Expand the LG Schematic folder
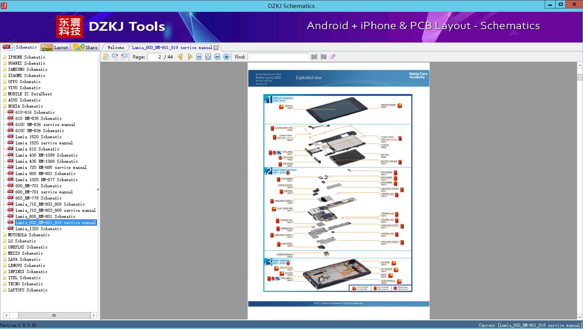This screenshot has height=329, width=583. (22, 241)
